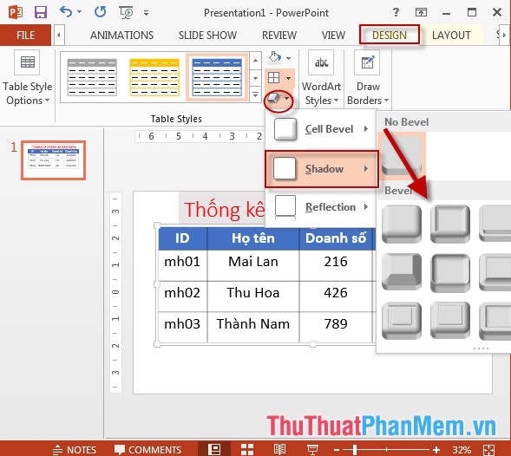
Task: Apply the first bevel in row one
Action: click(402, 224)
